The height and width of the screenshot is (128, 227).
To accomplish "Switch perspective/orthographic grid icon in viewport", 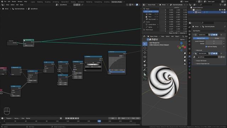I will click(185, 64).
